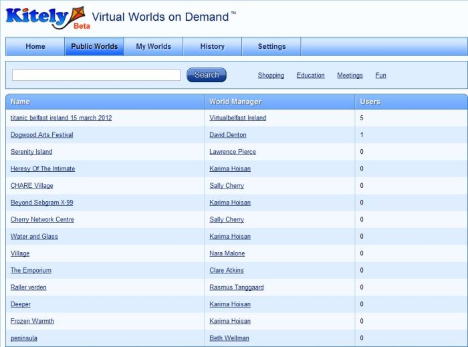Screen dimensions: 468x347
Task: Open the Fun category link
Action: pyautogui.click(x=380, y=76)
